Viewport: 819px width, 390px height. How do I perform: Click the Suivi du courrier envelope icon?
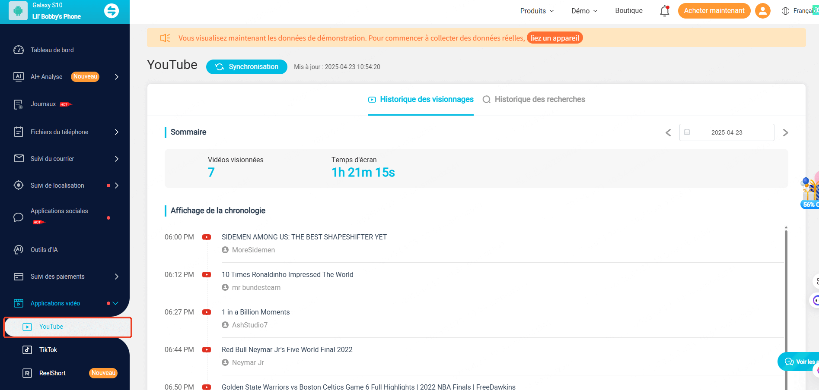tap(19, 158)
